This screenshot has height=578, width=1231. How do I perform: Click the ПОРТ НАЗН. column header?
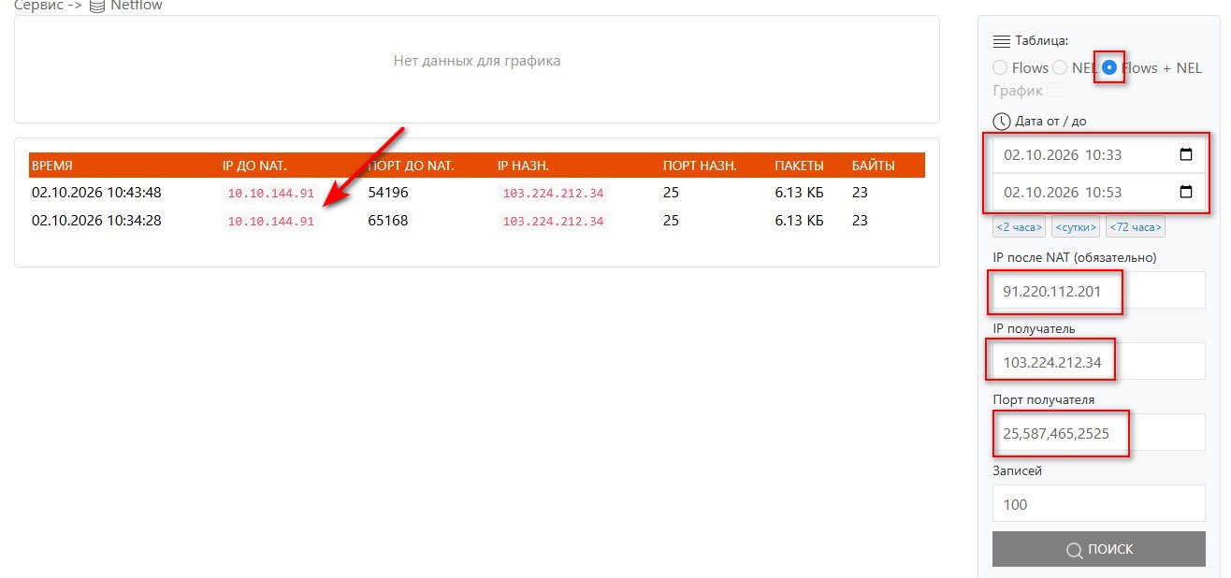click(x=700, y=166)
